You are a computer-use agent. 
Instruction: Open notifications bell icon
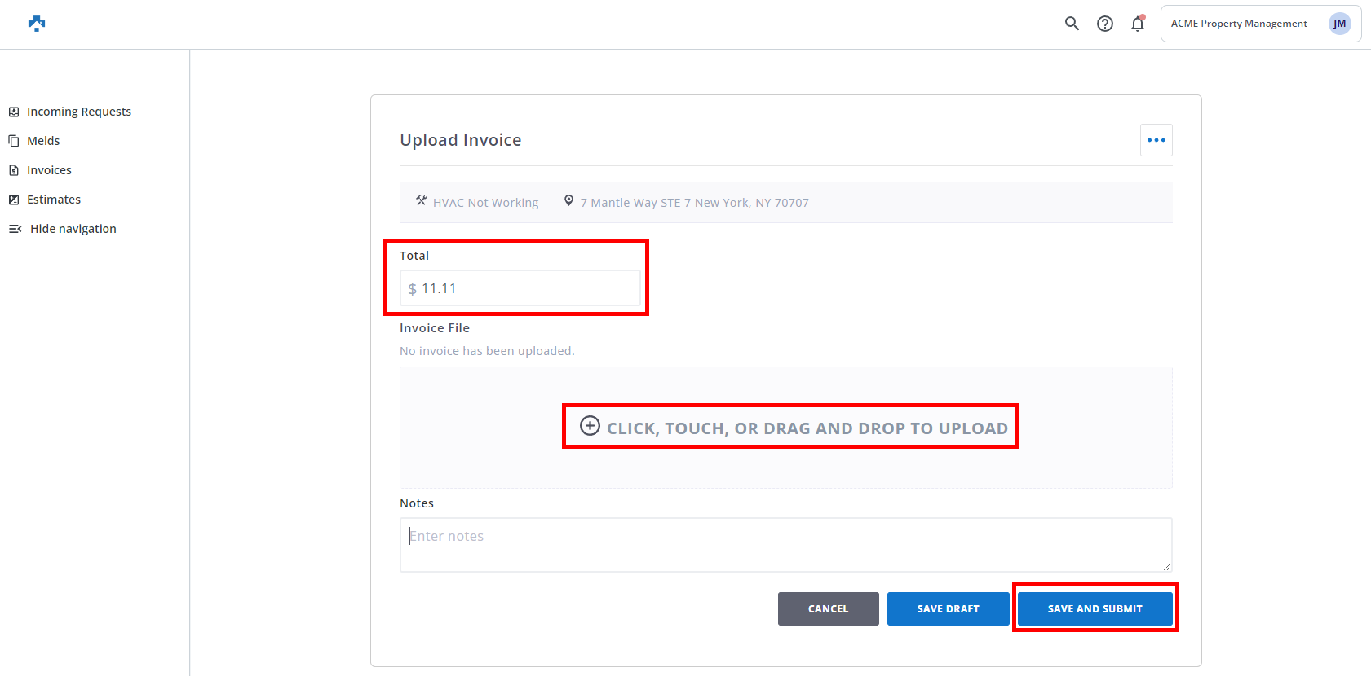pos(1138,24)
